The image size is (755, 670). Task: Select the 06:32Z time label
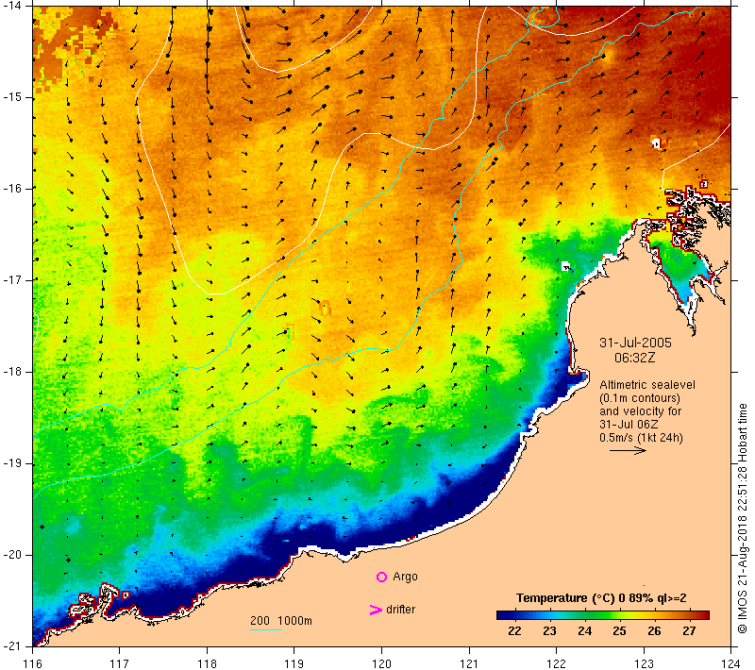pyautogui.click(x=634, y=358)
